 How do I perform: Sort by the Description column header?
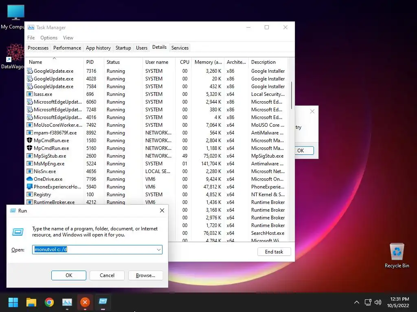(268, 62)
